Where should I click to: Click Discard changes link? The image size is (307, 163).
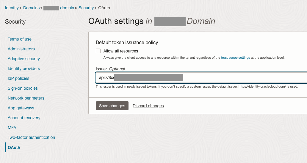click(148, 106)
